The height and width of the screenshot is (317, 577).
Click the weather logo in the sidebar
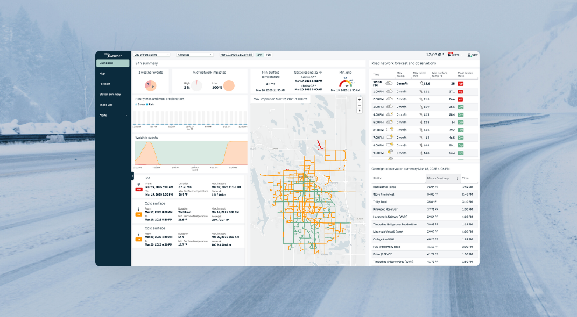click(x=112, y=55)
